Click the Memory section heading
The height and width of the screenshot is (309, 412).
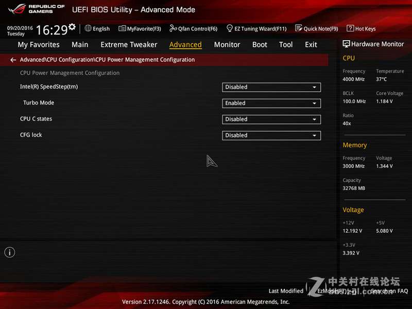355,145
